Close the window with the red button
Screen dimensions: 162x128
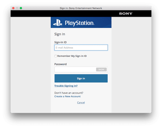point(13,8)
